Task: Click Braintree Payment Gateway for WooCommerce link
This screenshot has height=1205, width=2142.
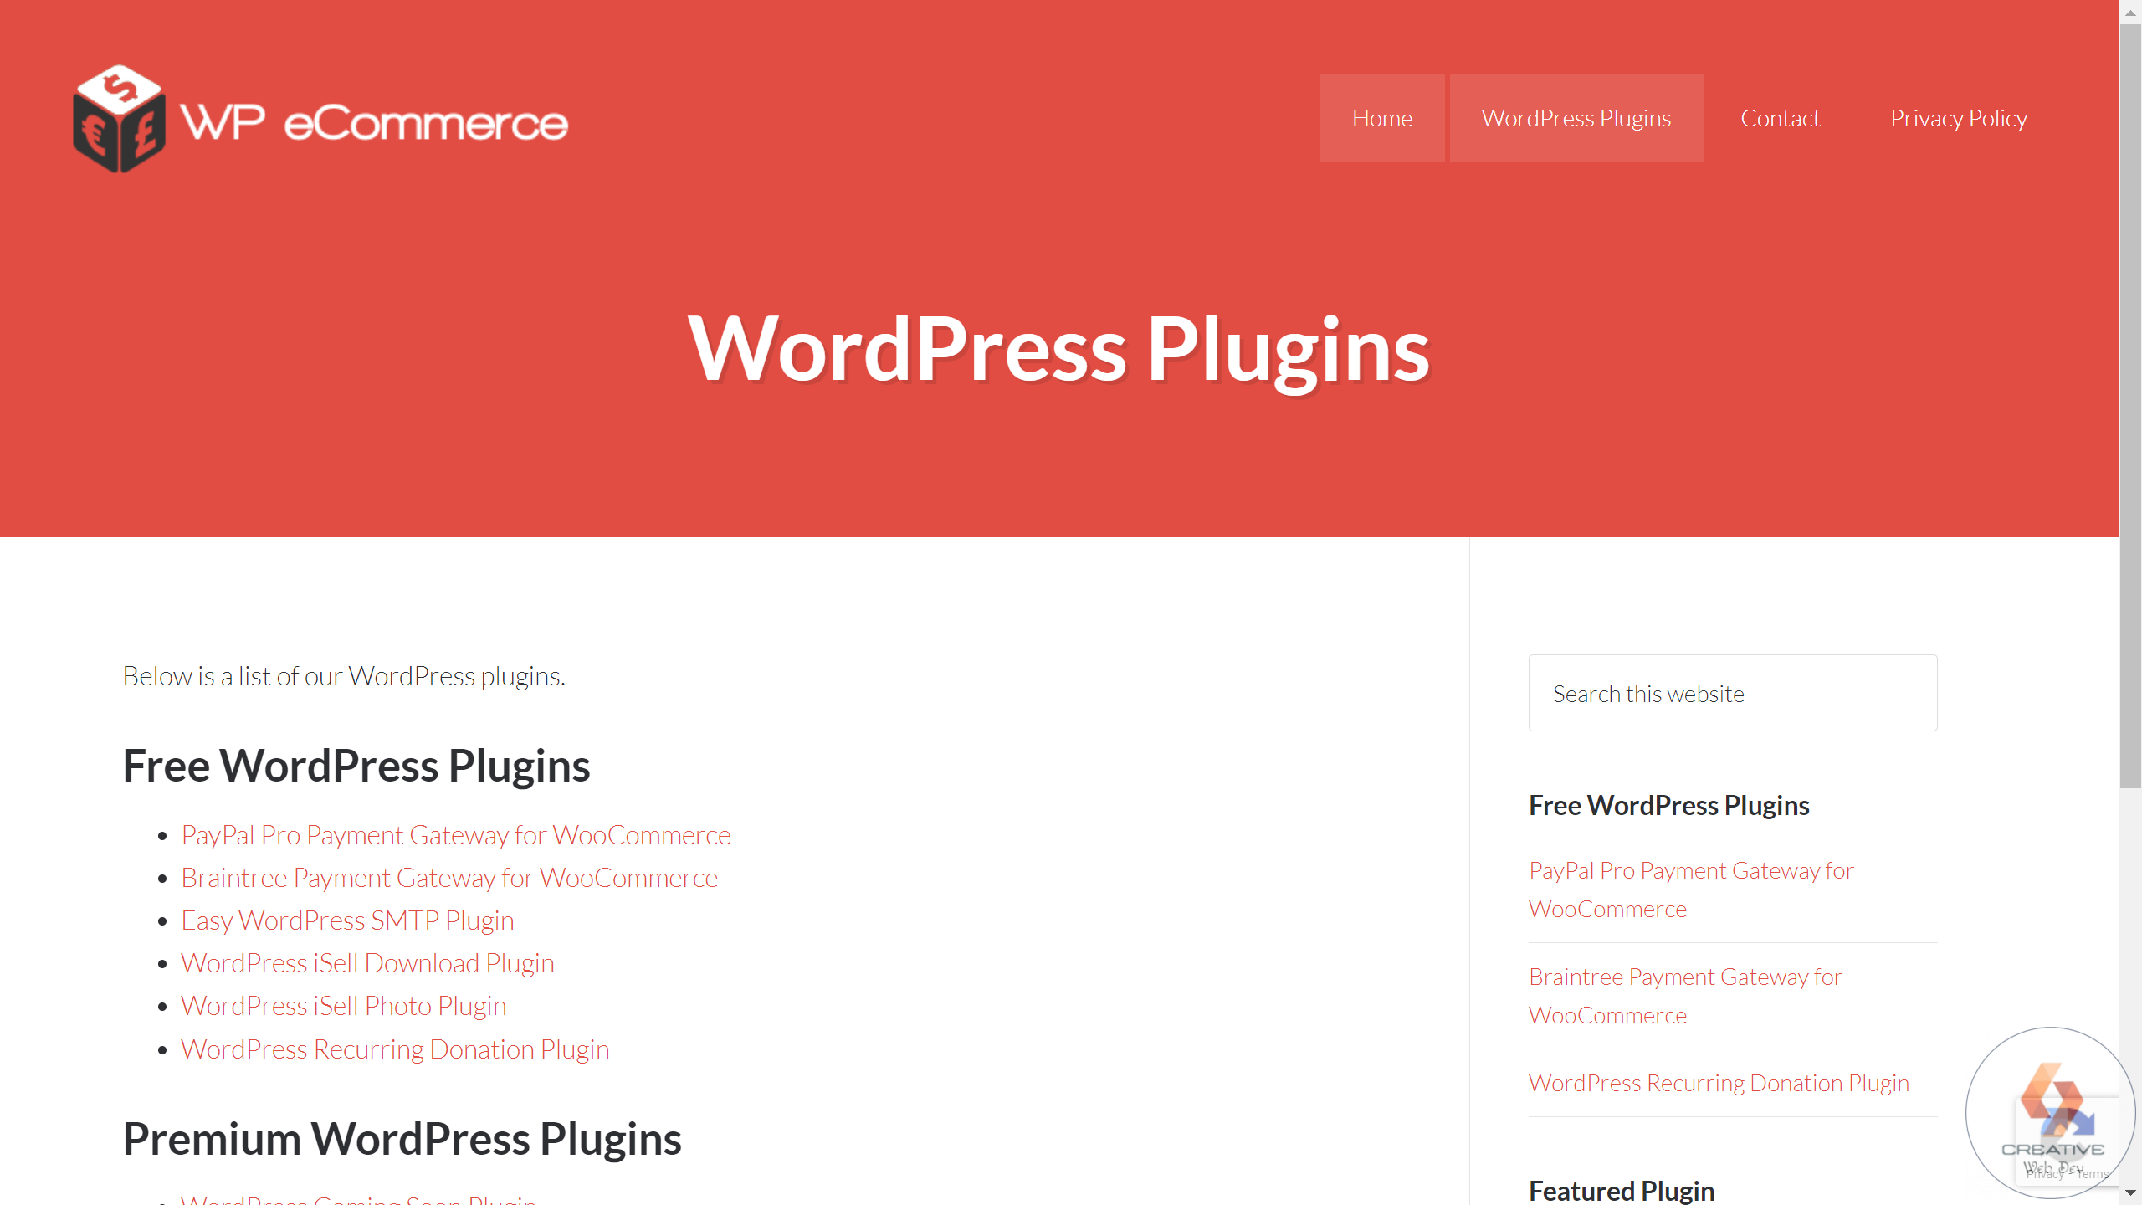Action: point(448,877)
